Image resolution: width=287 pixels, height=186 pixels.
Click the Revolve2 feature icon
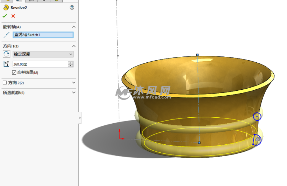click(x=6, y=7)
